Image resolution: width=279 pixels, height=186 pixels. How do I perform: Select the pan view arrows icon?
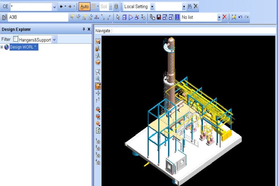point(98,93)
